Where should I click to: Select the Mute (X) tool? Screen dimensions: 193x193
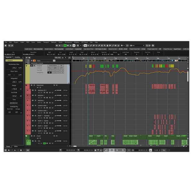(102, 46)
